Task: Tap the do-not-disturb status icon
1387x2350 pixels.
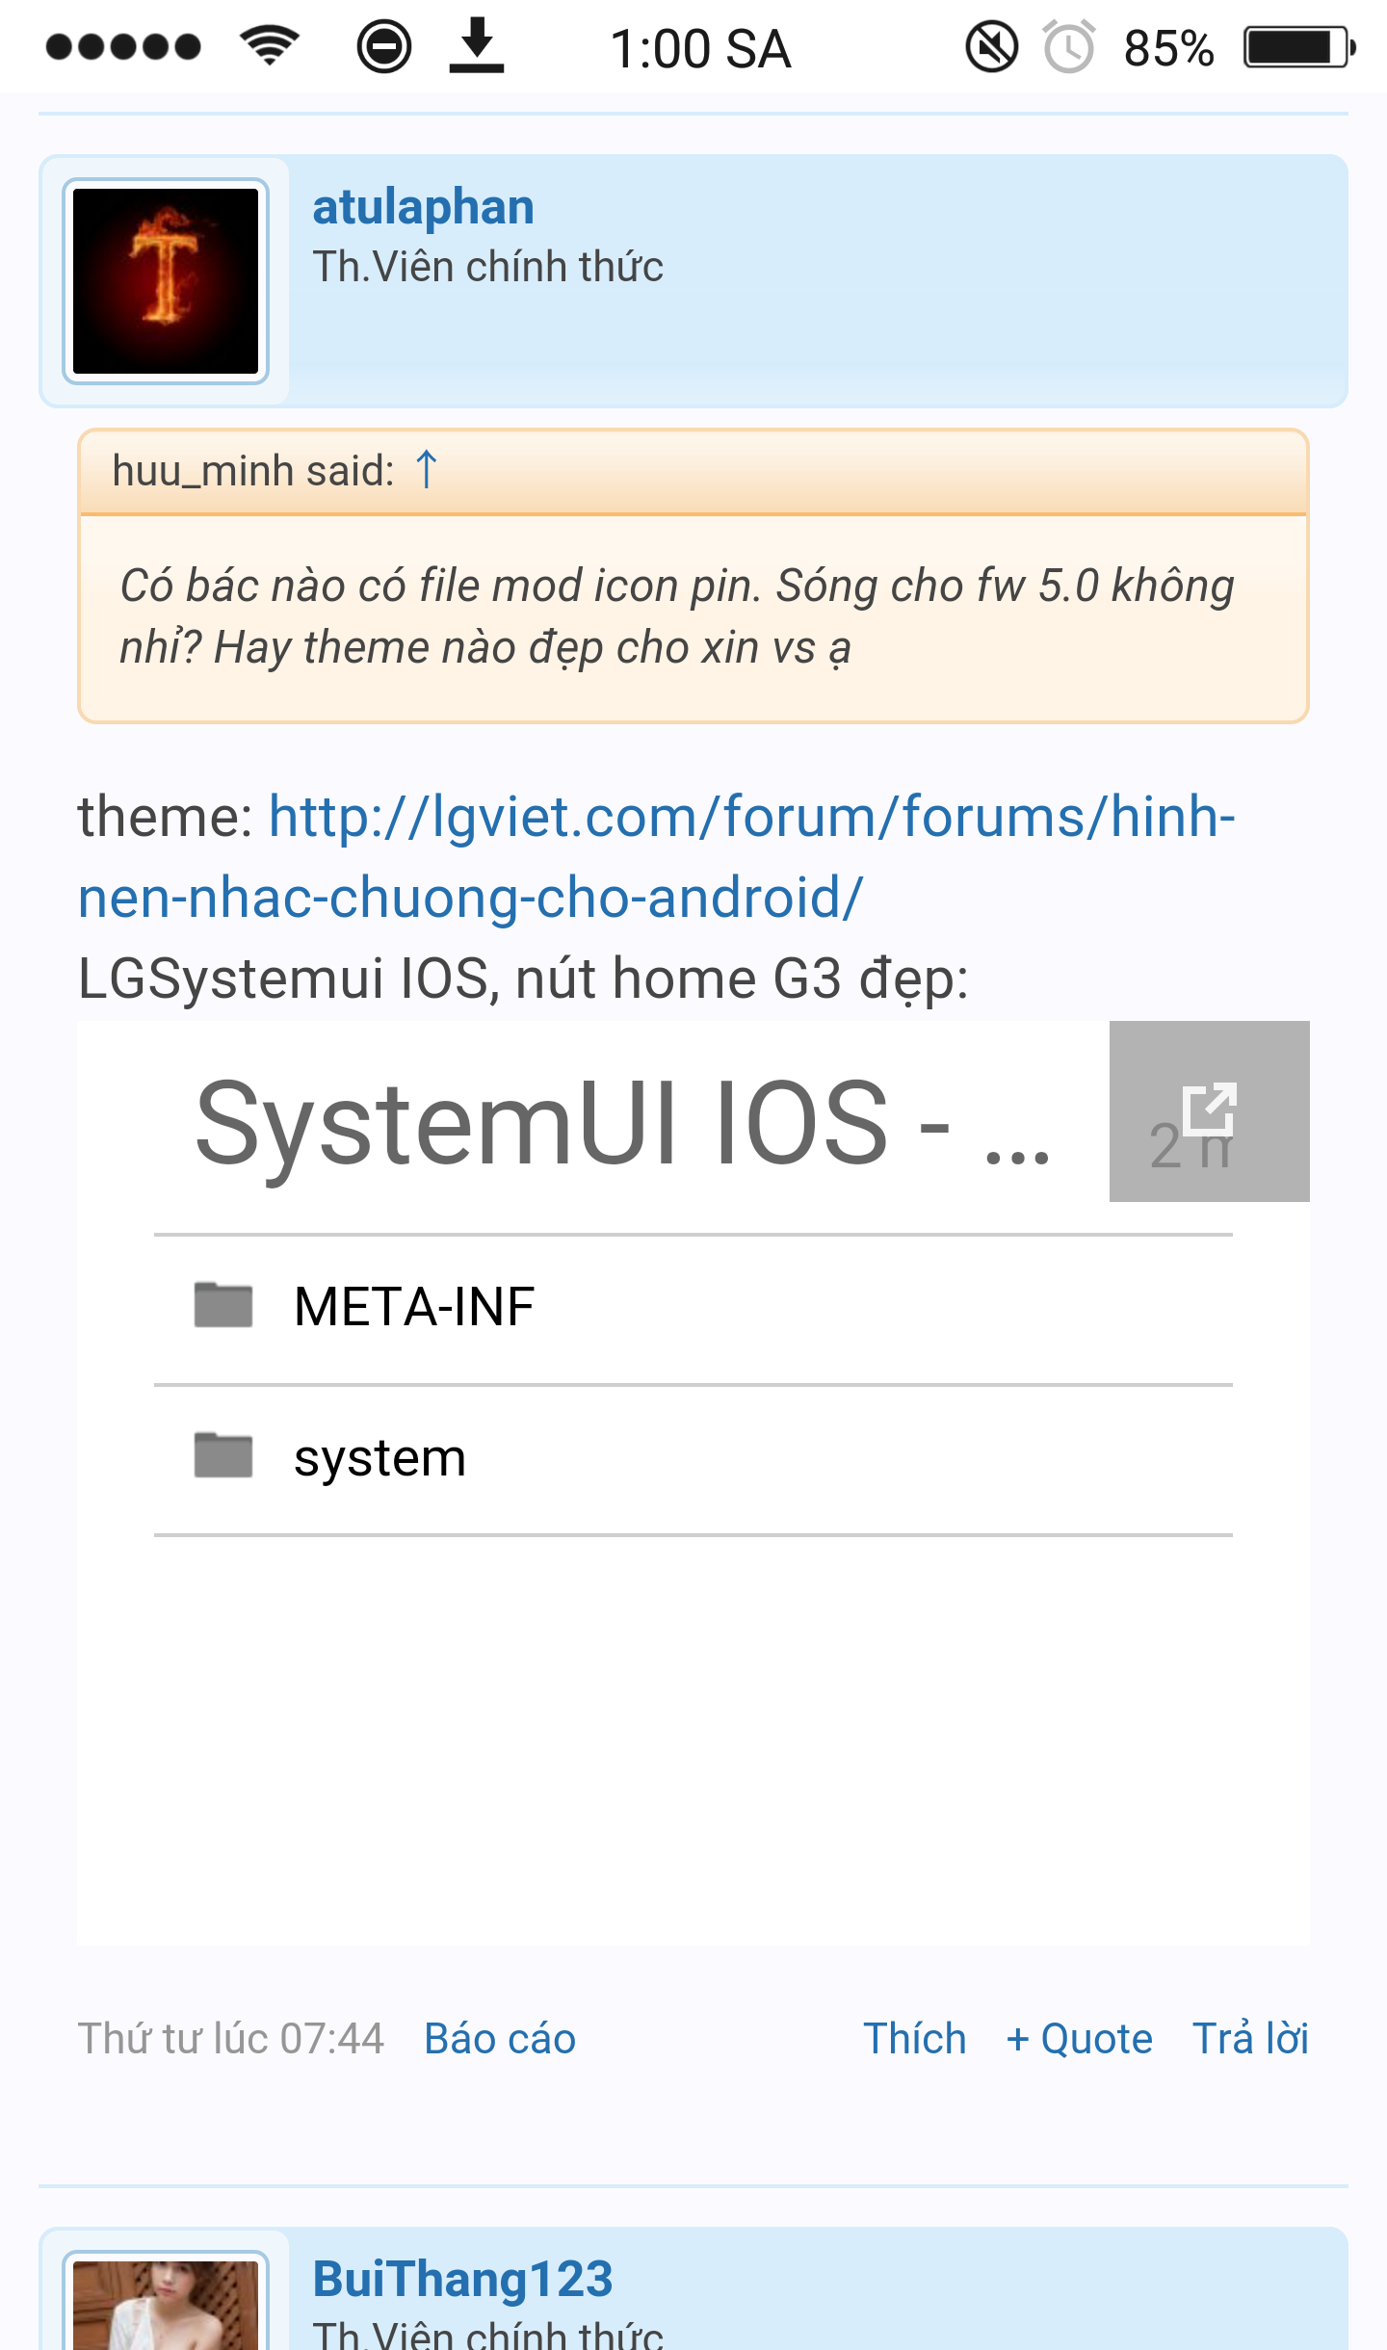Action: [x=383, y=46]
